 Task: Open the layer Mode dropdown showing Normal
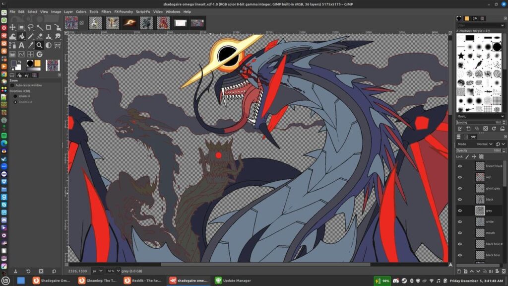[485, 144]
